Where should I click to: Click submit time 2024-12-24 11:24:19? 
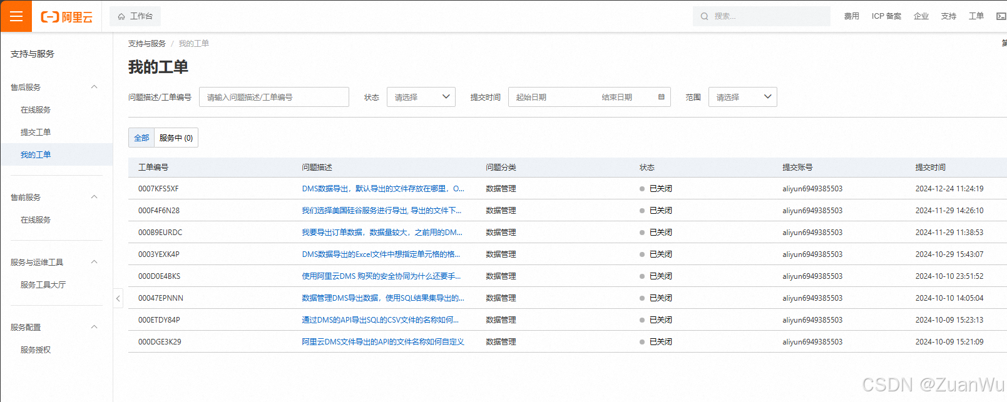949,189
